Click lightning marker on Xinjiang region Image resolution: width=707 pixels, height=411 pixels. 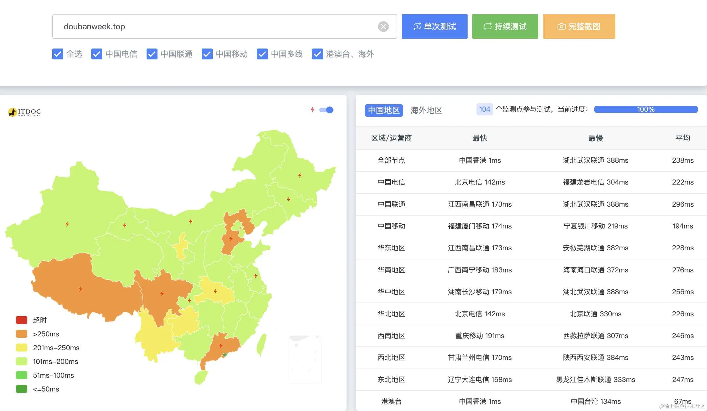tap(67, 224)
